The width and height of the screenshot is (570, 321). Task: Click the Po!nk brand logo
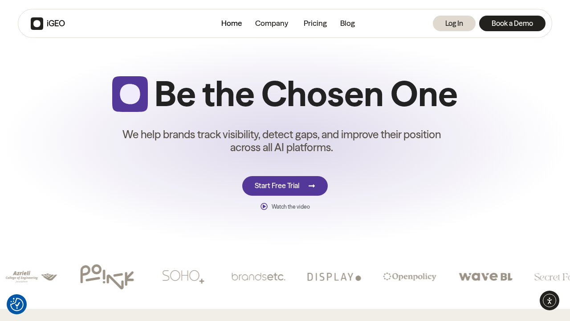107,276
